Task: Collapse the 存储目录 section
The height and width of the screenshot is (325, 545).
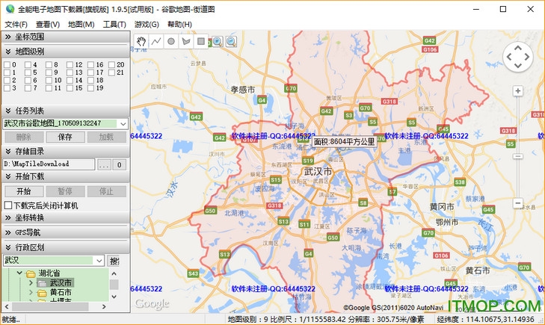Action: point(66,152)
